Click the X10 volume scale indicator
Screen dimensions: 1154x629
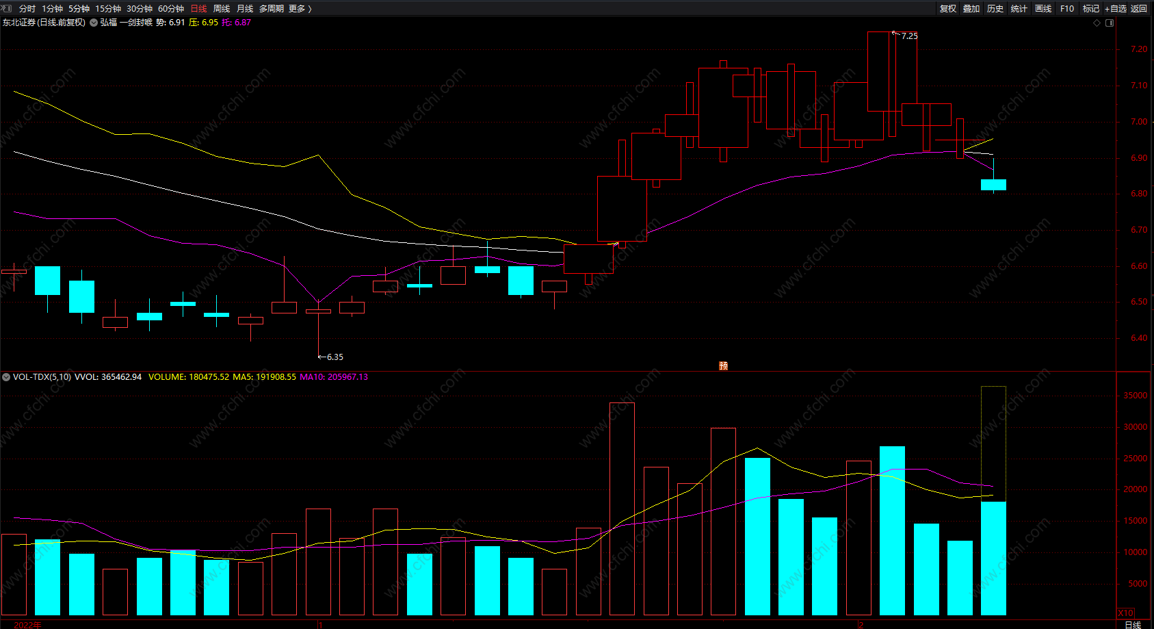tap(1125, 613)
